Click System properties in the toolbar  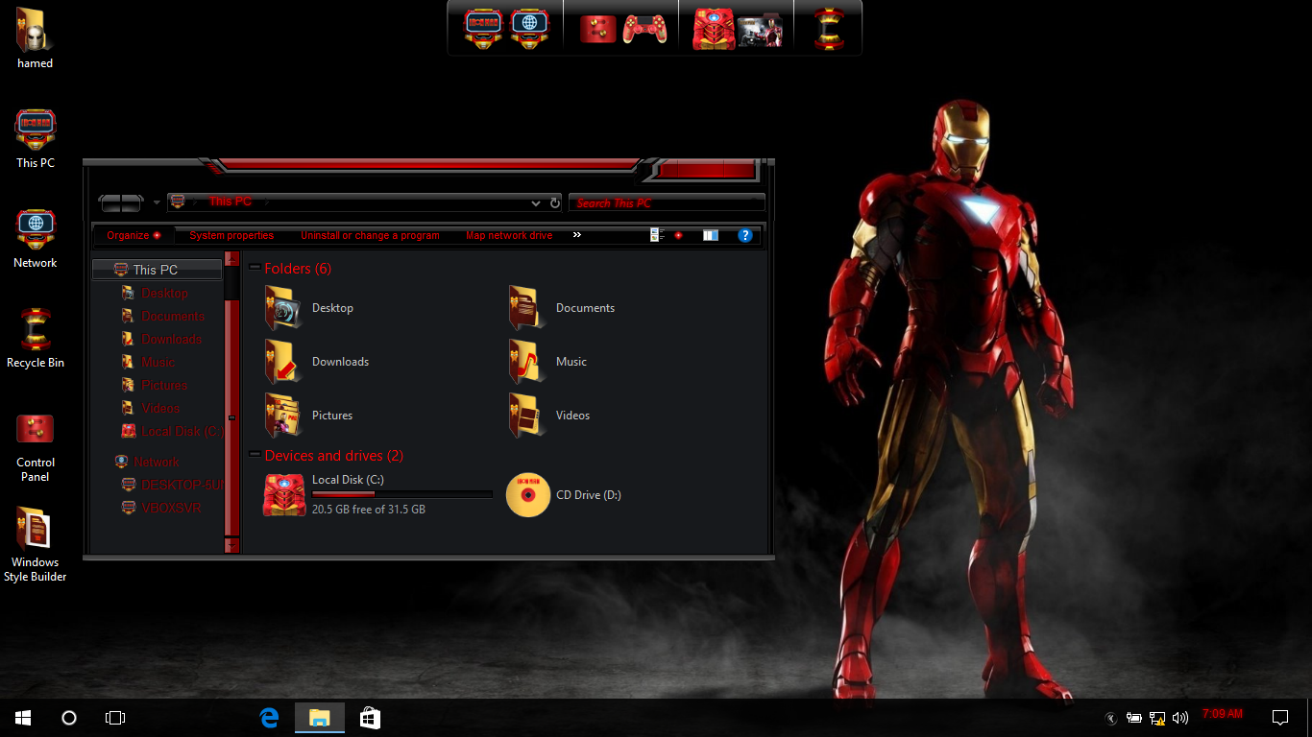click(231, 236)
